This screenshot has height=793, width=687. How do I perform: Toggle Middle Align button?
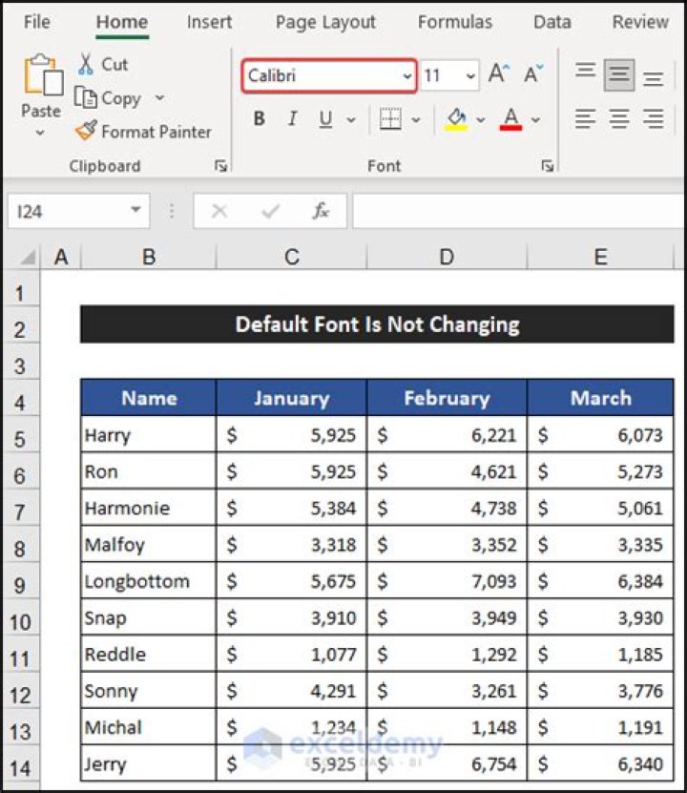click(x=619, y=74)
